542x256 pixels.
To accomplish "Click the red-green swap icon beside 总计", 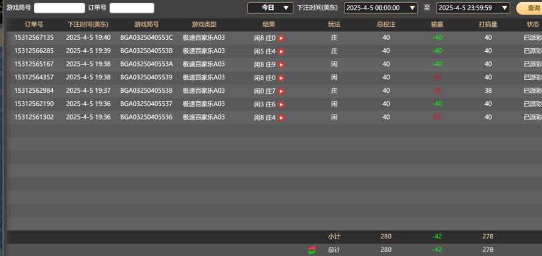I will 312,250.
